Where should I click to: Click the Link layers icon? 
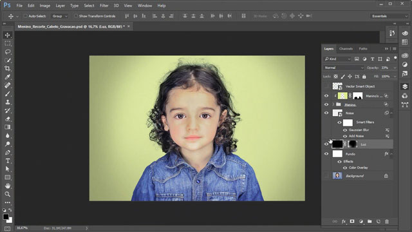tap(335, 222)
